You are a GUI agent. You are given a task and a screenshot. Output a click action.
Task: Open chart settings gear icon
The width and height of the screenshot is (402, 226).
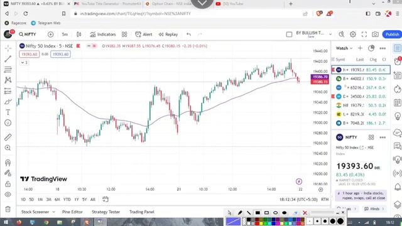353,35
